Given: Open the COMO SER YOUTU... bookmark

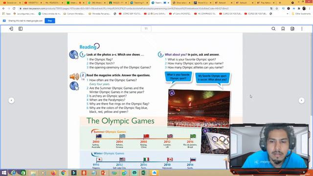Looking at the screenshot, I should pos(130,14).
